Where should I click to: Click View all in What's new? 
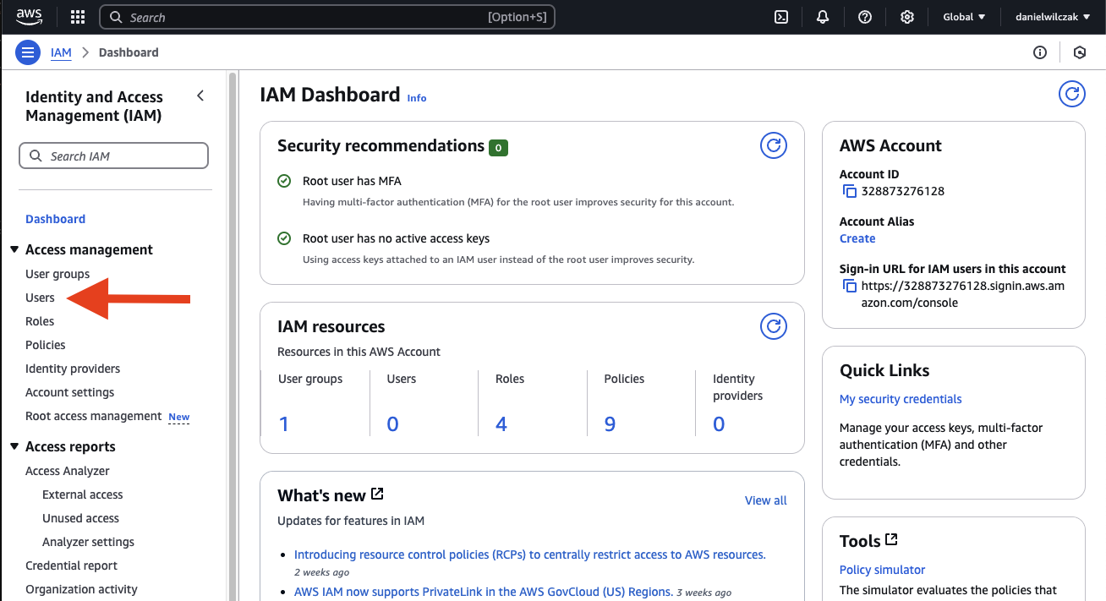[x=766, y=500]
